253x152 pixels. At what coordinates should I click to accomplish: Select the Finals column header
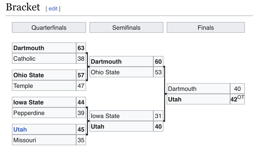[x=206, y=27]
